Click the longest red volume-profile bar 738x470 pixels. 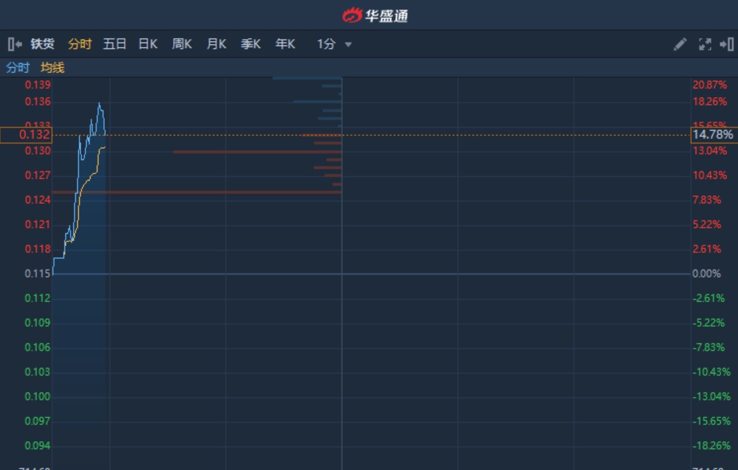point(197,192)
